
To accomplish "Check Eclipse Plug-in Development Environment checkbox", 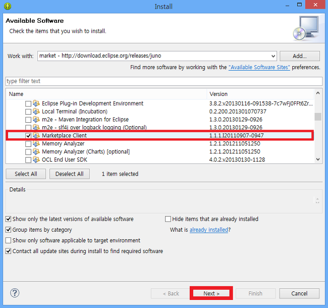I will (28, 104).
